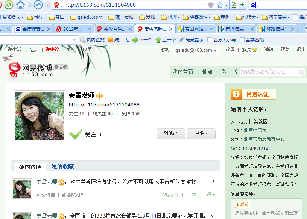
Task: Click the 统计:无 statistics button
Action: 119,40
